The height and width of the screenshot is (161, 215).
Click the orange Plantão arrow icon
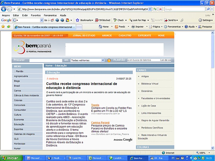pyautogui.click(x=109, y=60)
